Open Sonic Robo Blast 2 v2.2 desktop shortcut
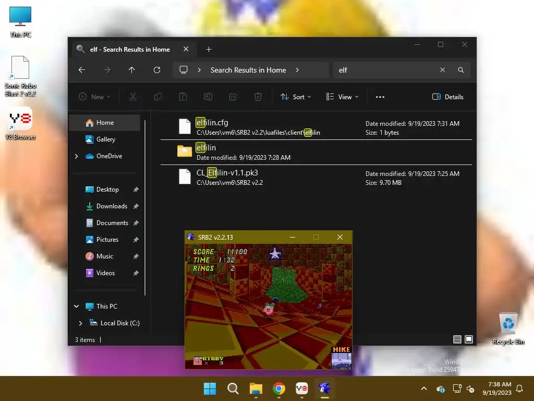The image size is (534, 401). [x=20, y=76]
